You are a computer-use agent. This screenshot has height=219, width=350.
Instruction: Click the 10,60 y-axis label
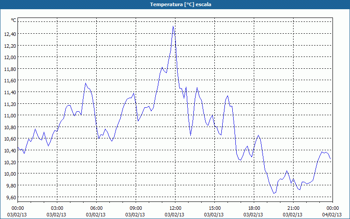(x=10, y=139)
